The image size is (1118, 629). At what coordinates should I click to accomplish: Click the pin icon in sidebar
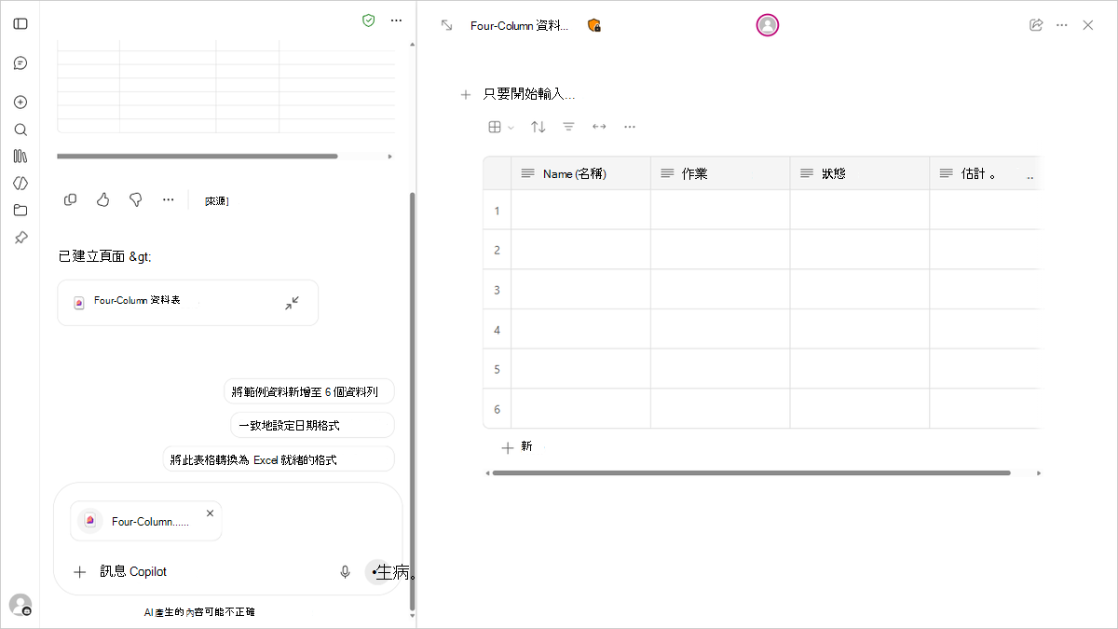coord(20,238)
